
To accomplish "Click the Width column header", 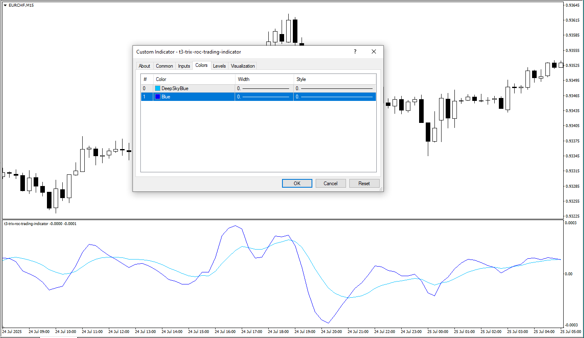I will point(264,79).
